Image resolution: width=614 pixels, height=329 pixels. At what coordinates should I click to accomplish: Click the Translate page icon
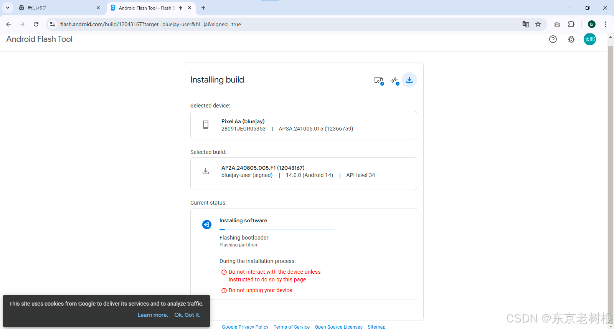[526, 24]
